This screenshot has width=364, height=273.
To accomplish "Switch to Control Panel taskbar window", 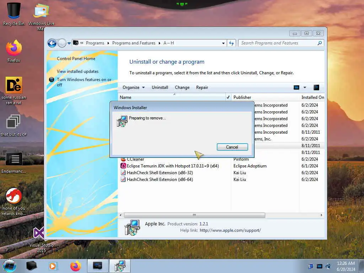I will 97,266.
